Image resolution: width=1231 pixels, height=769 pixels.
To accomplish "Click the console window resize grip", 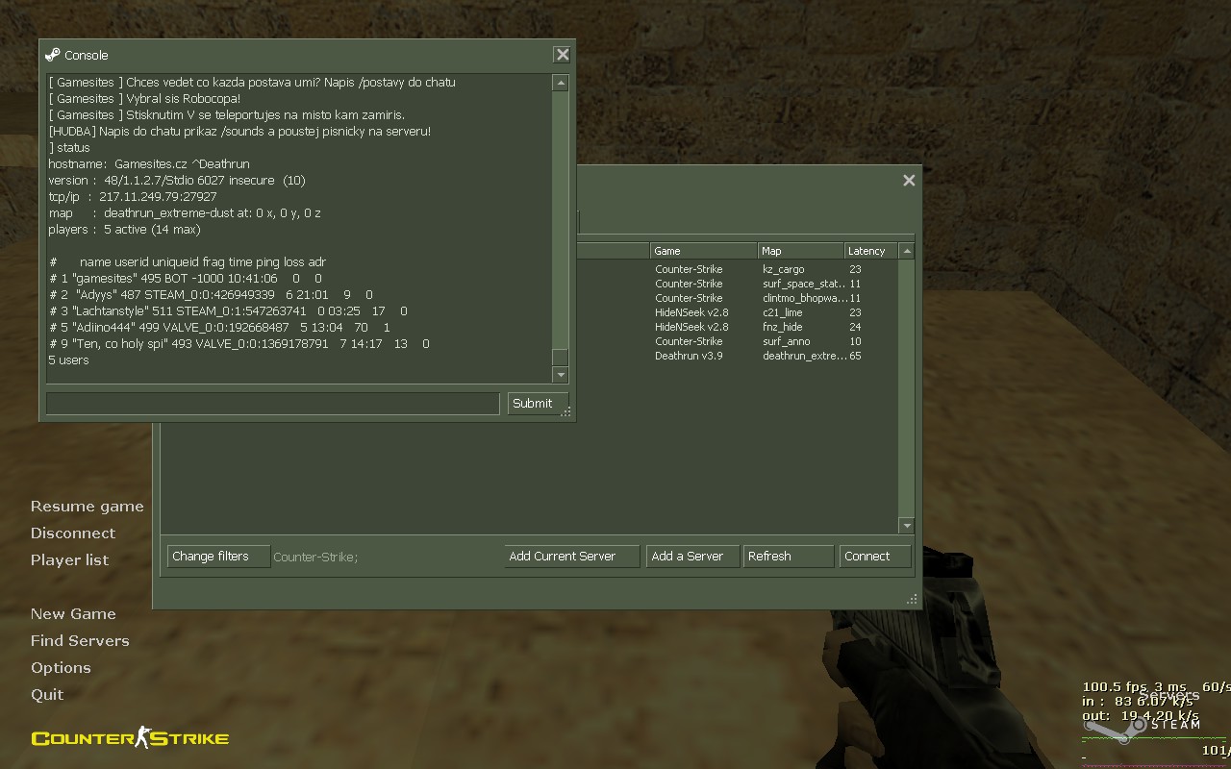I will pyautogui.click(x=566, y=411).
